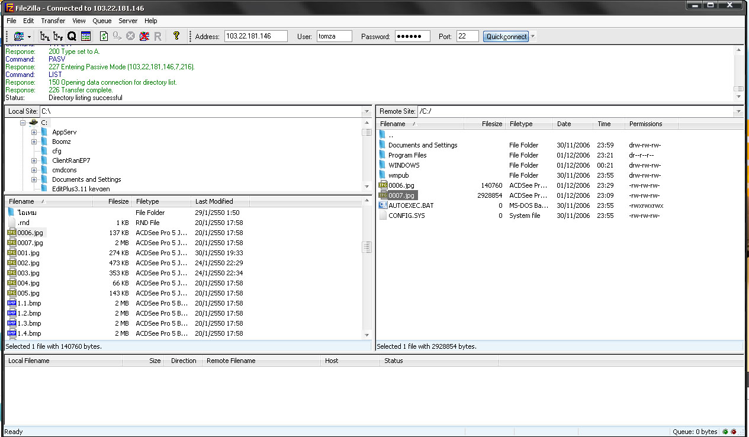Click the remote wmpub folder icon

point(382,175)
